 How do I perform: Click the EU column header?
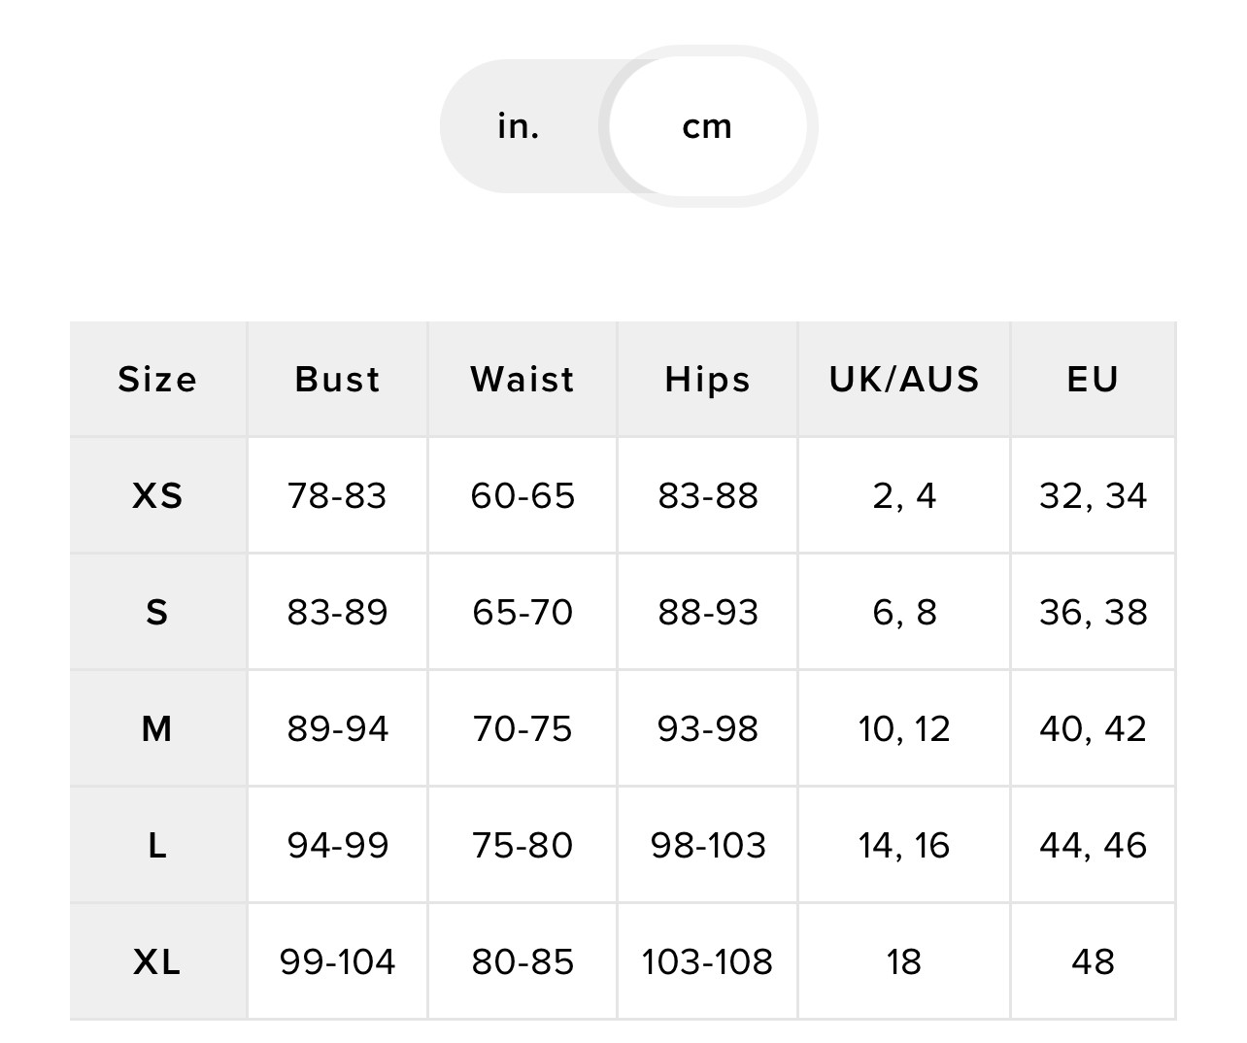pos(1093,379)
